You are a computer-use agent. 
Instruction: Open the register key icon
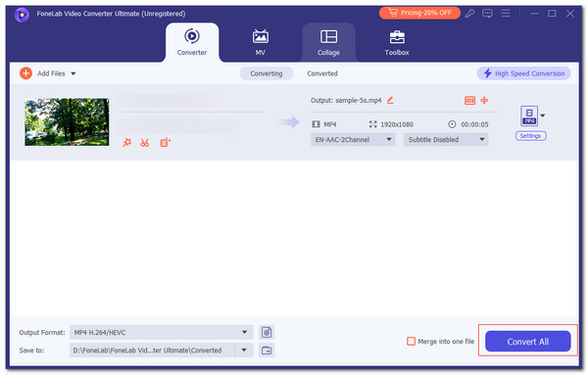pyautogui.click(x=469, y=14)
